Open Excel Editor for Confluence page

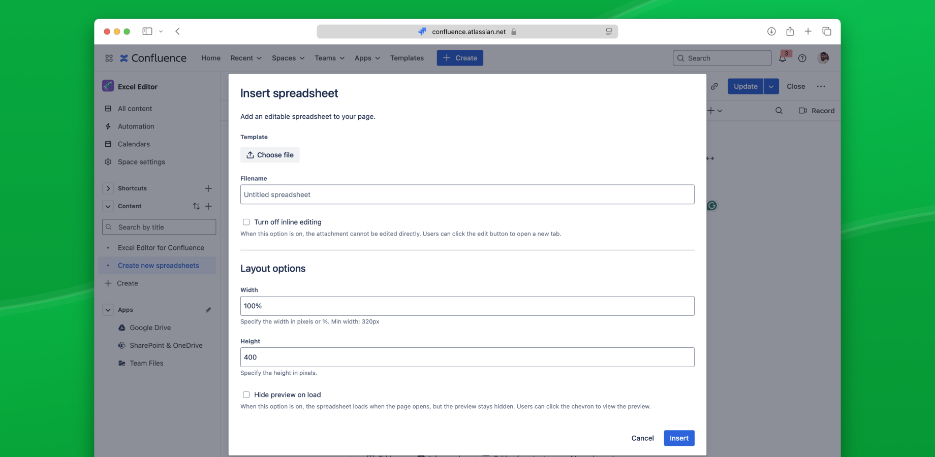point(161,248)
